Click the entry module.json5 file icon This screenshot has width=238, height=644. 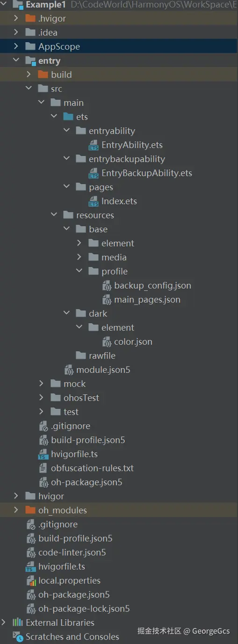click(x=69, y=370)
